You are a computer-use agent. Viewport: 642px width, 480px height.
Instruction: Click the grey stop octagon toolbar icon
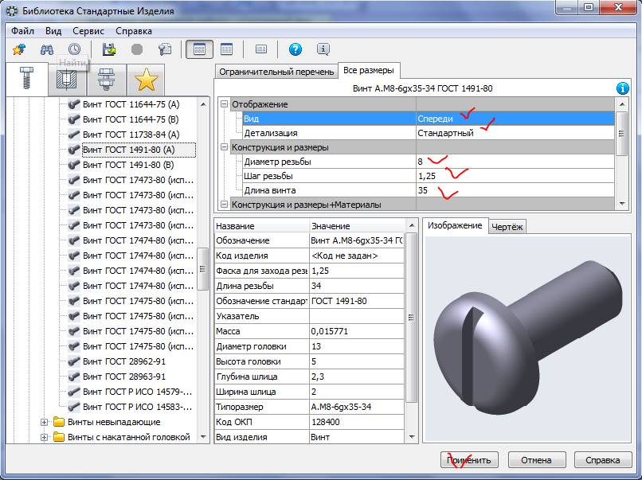[x=137, y=49]
